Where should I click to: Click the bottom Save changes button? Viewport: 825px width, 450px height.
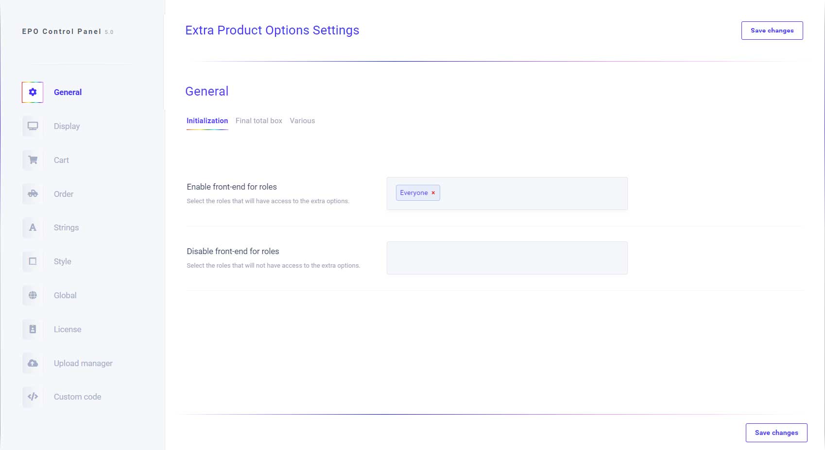pyautogui.click(x=776, y=432)
